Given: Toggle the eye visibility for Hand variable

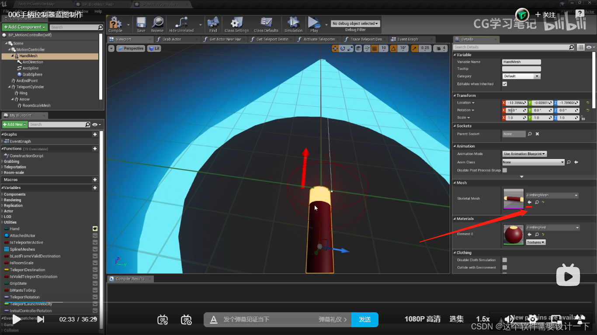Looking at the screenshot, I should (x=95, y=229).
